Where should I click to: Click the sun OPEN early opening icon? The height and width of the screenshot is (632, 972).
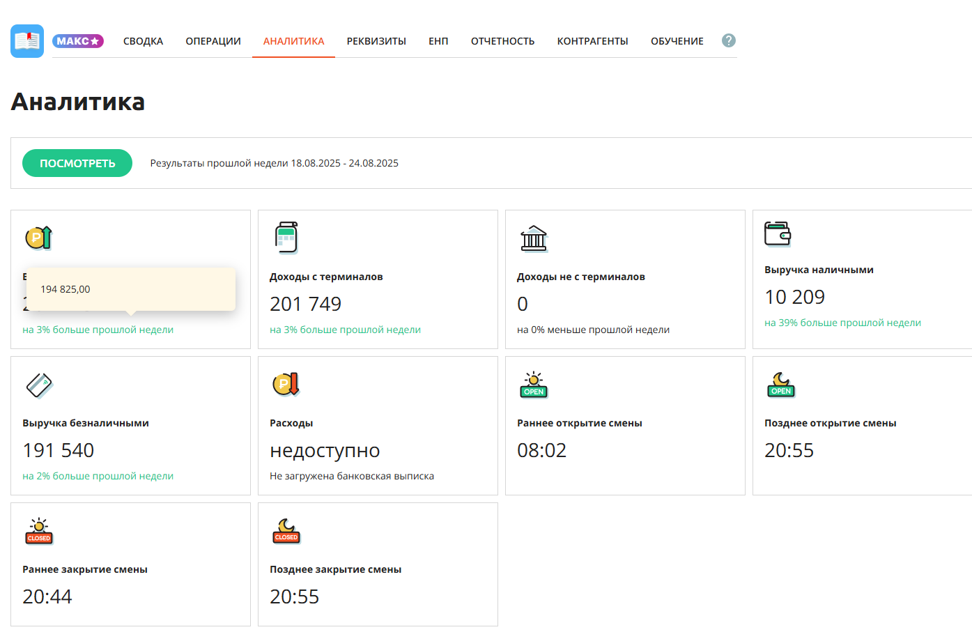pyautogui.click(x=534, y=385)
